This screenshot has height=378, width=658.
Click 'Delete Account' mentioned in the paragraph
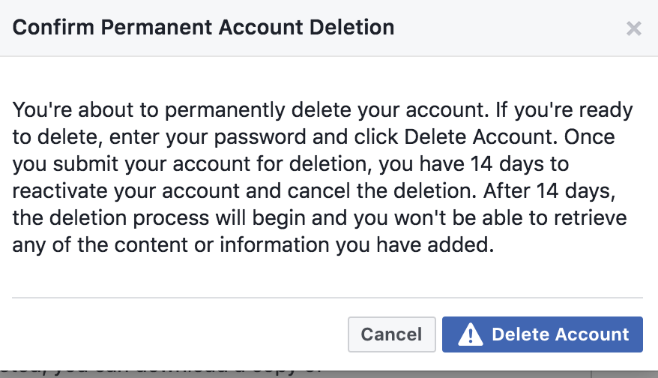click(x=504, y=138)
